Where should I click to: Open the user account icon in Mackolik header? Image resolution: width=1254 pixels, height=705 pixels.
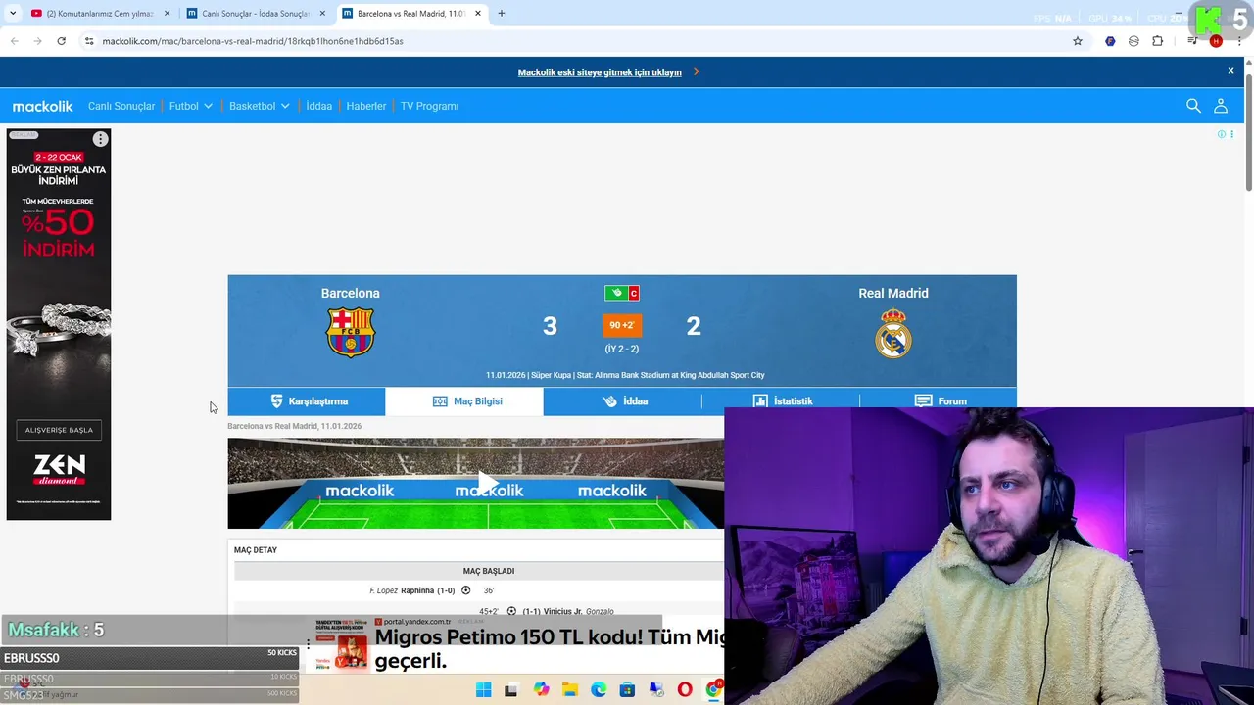(x=1221, y=106)
